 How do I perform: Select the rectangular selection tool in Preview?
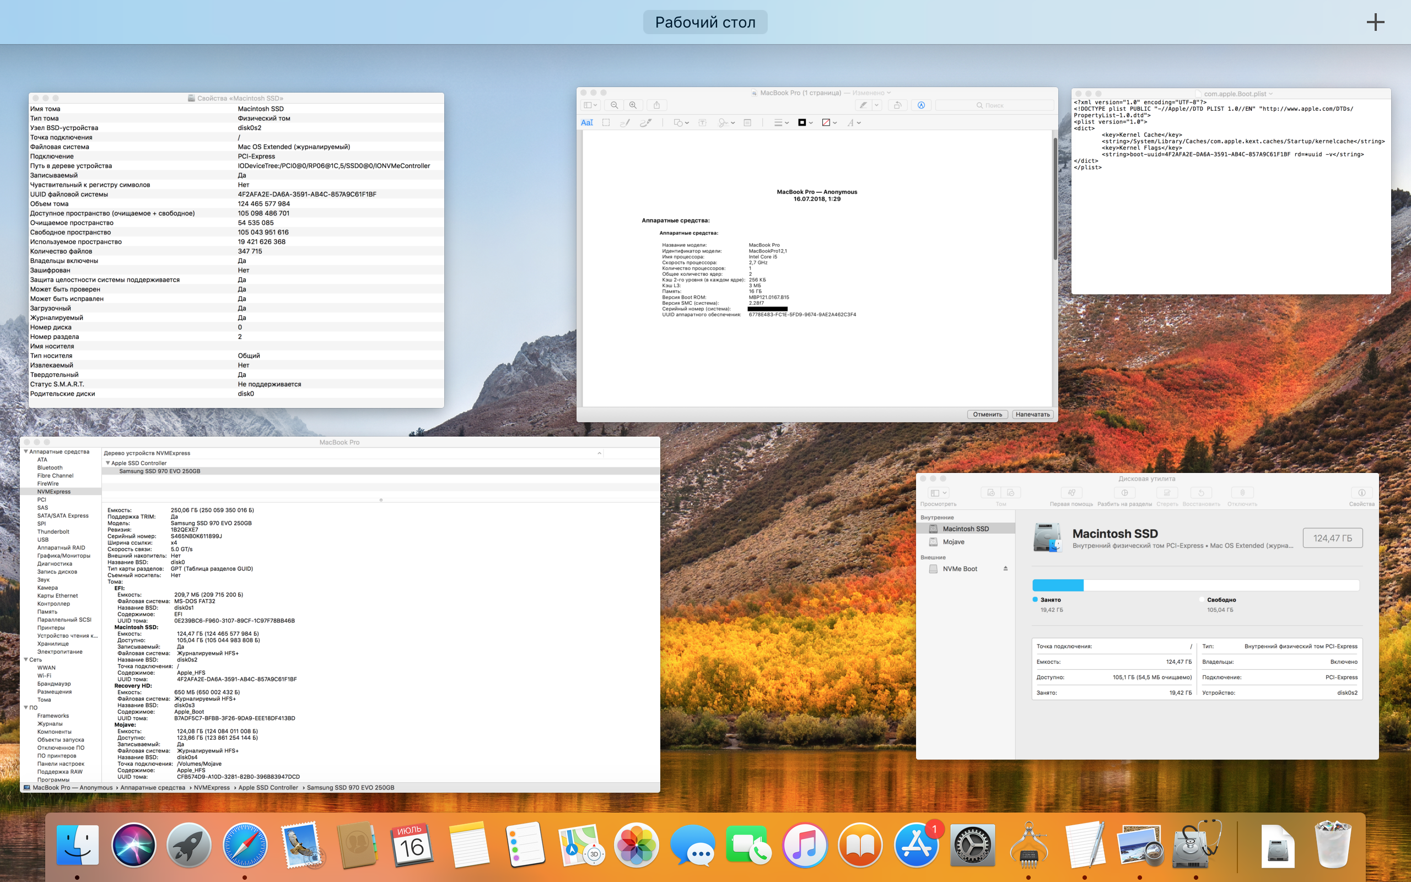click(606, 123)
